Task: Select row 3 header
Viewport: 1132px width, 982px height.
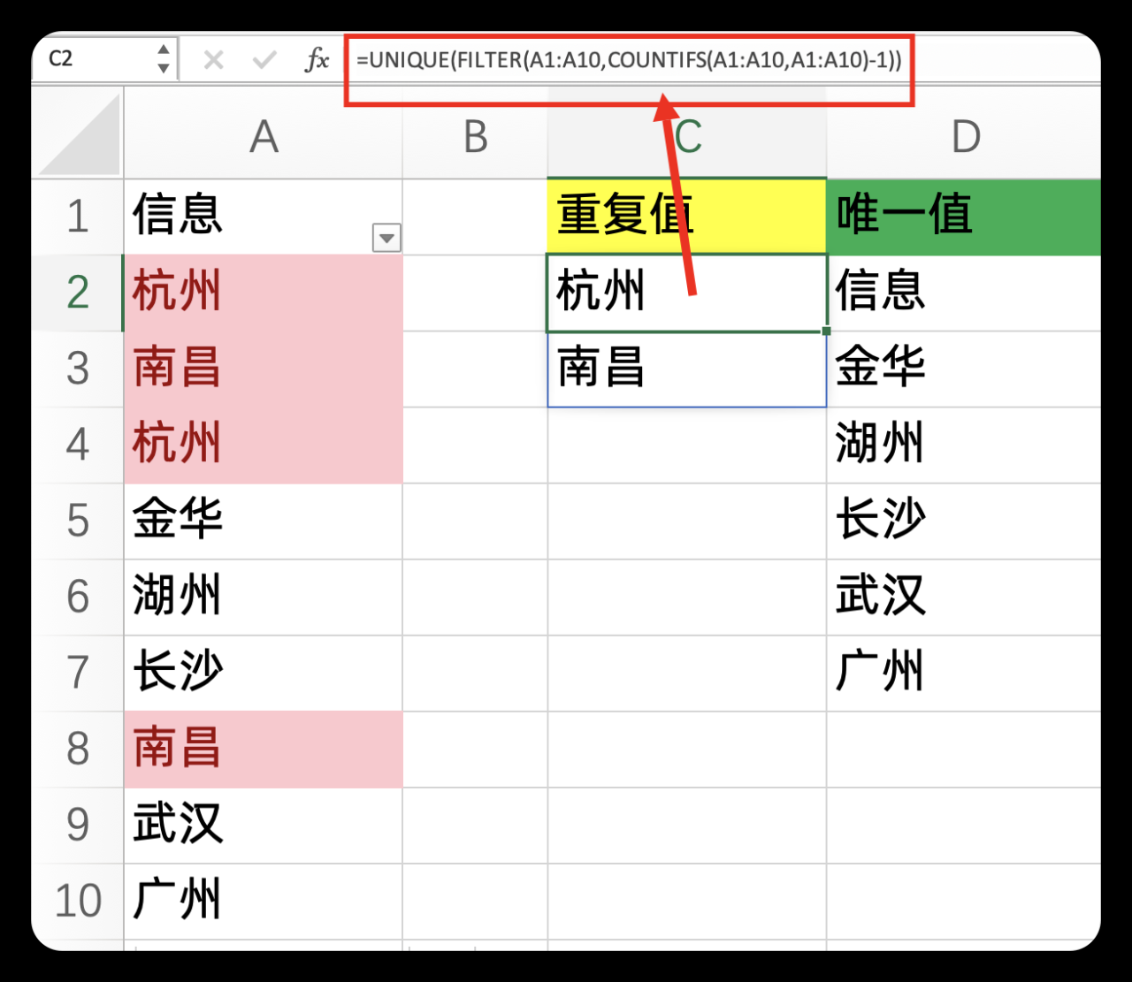Action: coord(78,369)
